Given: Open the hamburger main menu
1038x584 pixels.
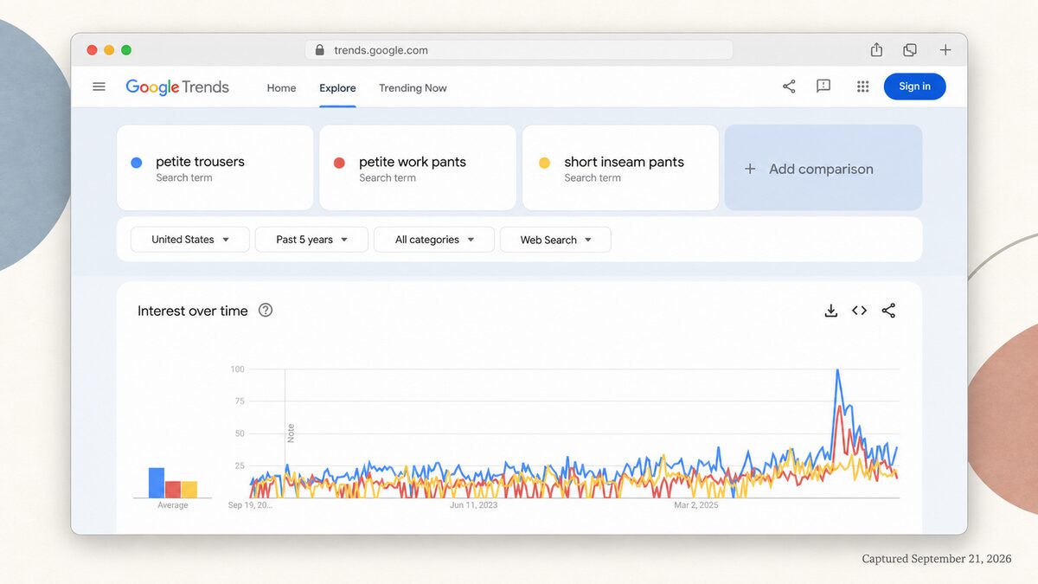Looking at the screenshot, I should pyautogui.click(x=99, y=87).
